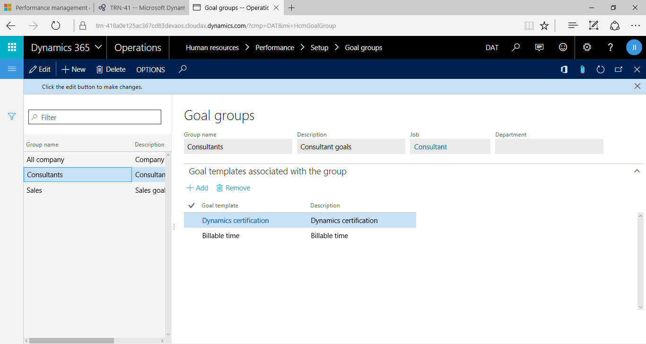Click Billable time description cell
This screenshot has width=646, height=344.
tap(329, 236)
